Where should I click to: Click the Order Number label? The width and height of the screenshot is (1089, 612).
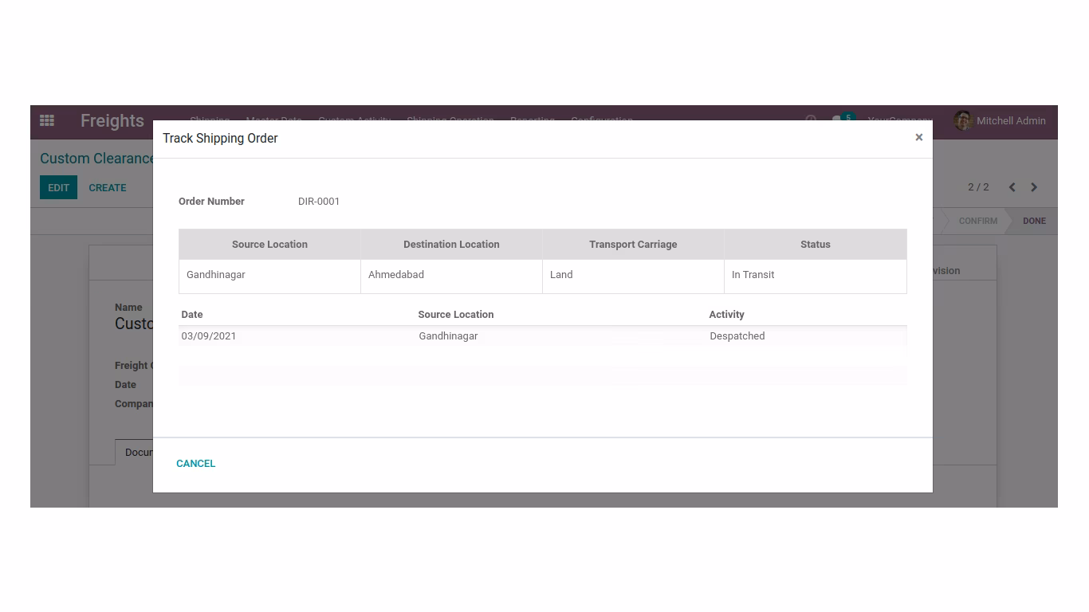(x=211, y=202)
